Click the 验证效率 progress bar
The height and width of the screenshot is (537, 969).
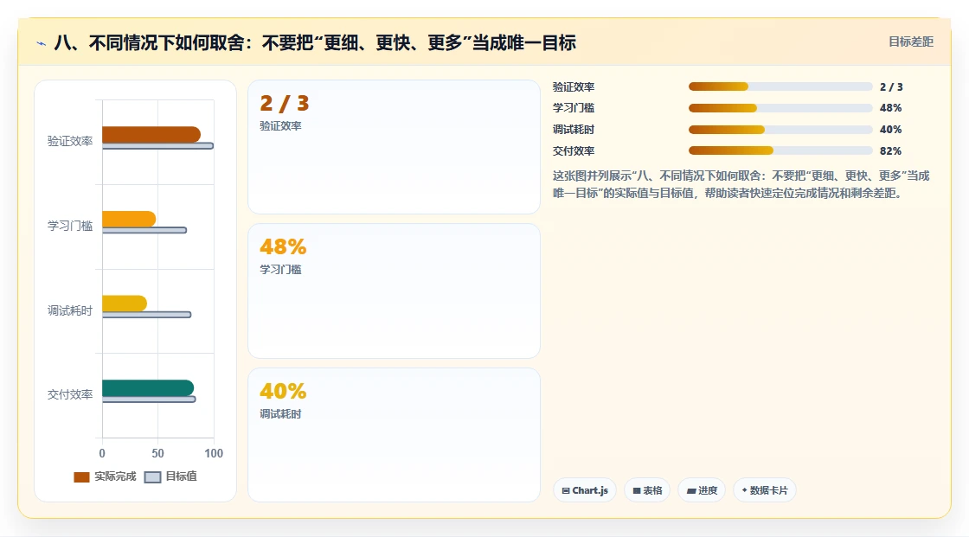tap(780, 86)
